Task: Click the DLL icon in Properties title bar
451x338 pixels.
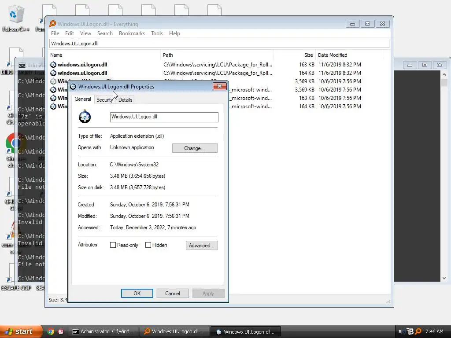Action: [73, 87]
